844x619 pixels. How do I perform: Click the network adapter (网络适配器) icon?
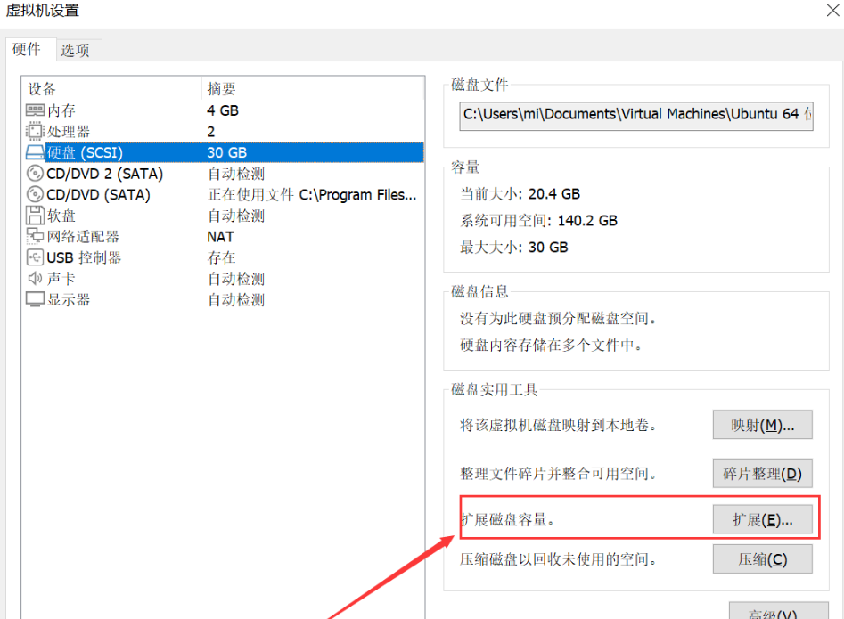pyautogui.click(x=36, y=236)
